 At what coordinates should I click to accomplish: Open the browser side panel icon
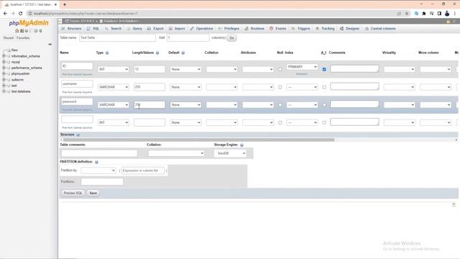(x=439, y=14)
